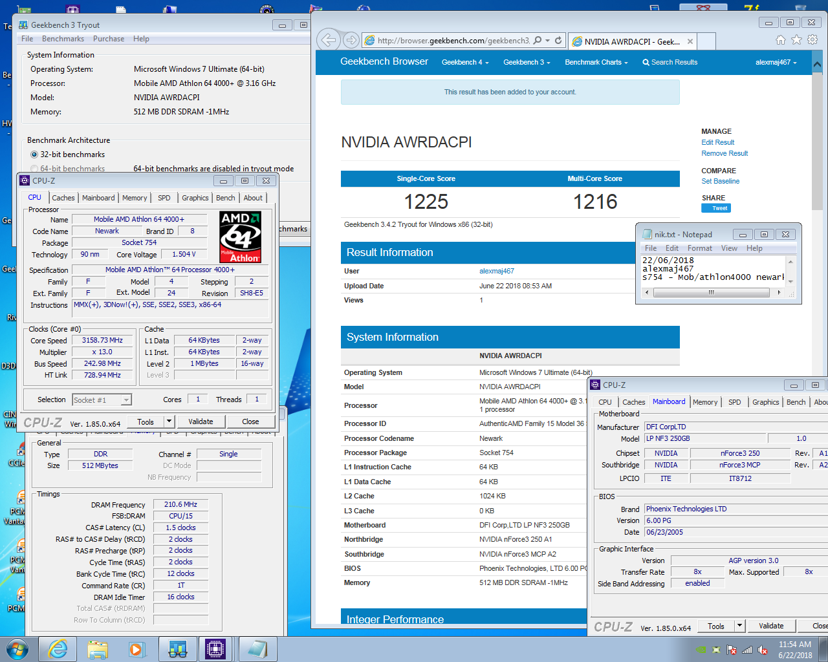The image size is (828, 662).
Task: Open Notepad Format menu
Action: point(700,248)
